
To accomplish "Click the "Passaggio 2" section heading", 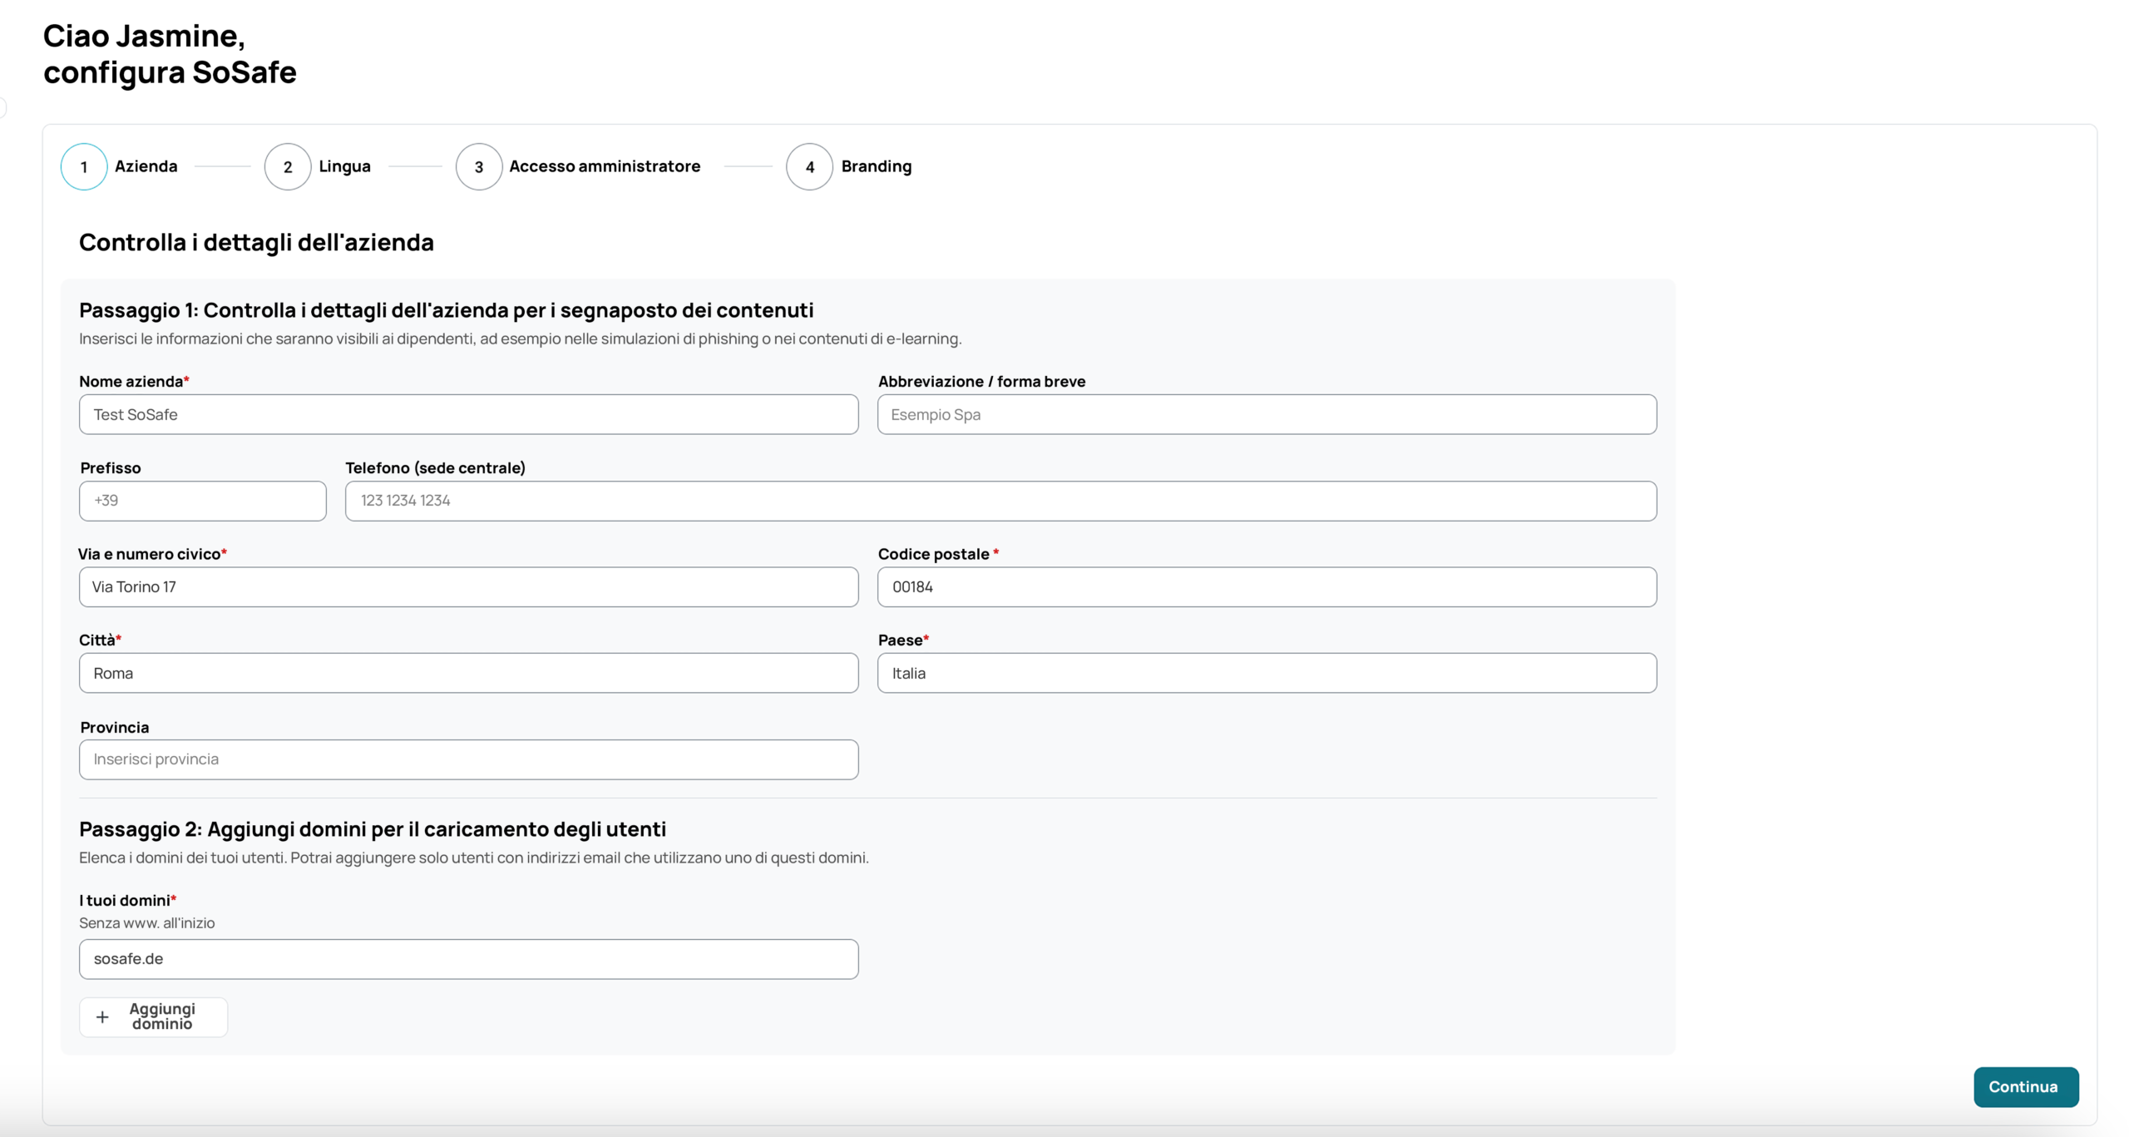I will (373, 829).
